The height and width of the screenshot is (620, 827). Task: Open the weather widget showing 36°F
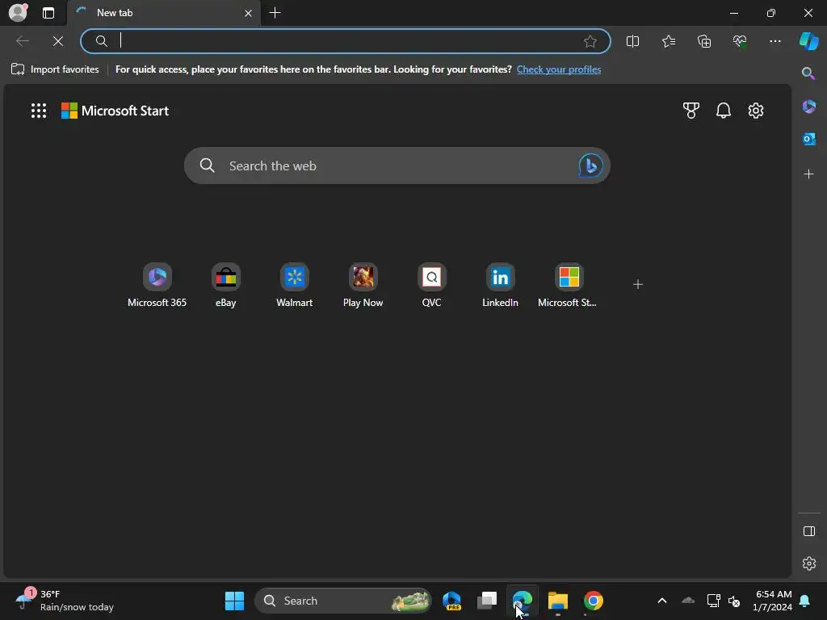(65, 601)
